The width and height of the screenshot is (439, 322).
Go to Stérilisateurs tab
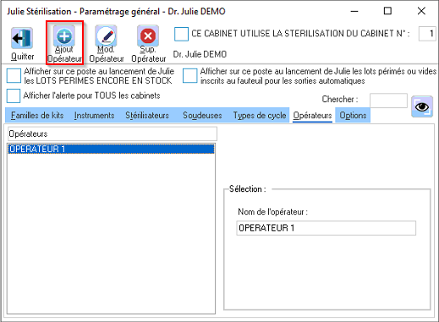(147, 115)
